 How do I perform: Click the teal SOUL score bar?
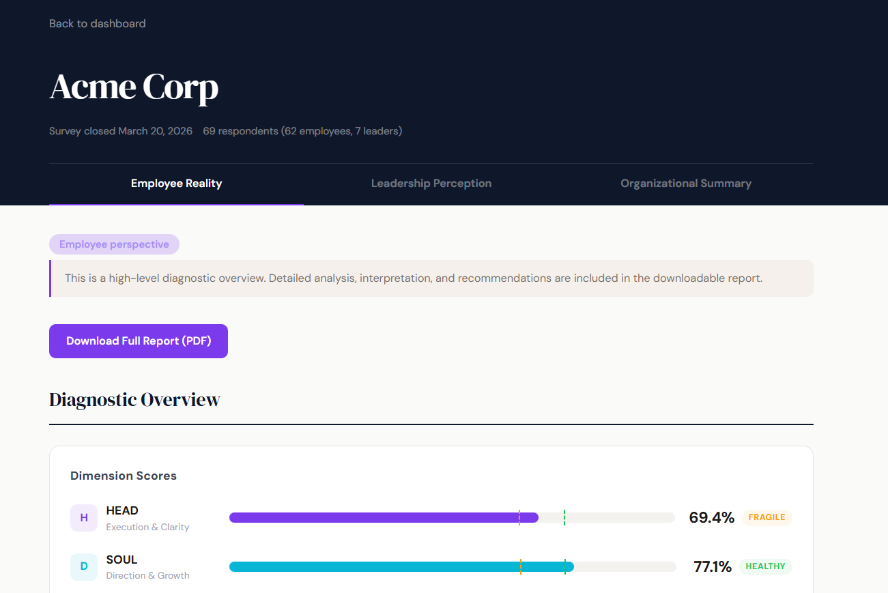click(401, 566)
